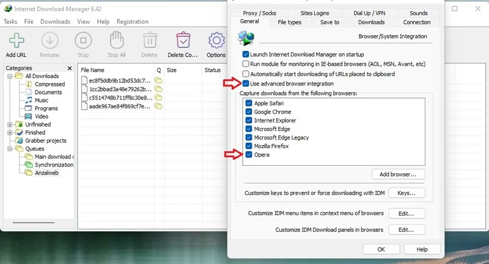Select the Anzalweb queue folder
The width and height of the screenshot is (489, 264).
point(29,173)
